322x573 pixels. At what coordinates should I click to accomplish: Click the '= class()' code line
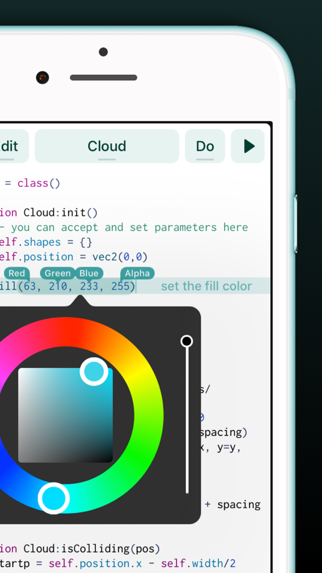click(32, 183)
